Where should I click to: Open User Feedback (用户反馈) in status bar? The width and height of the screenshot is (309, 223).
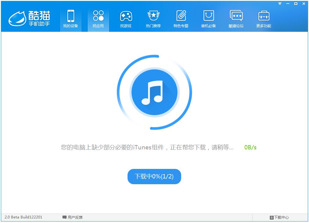(x=72, y=217)
